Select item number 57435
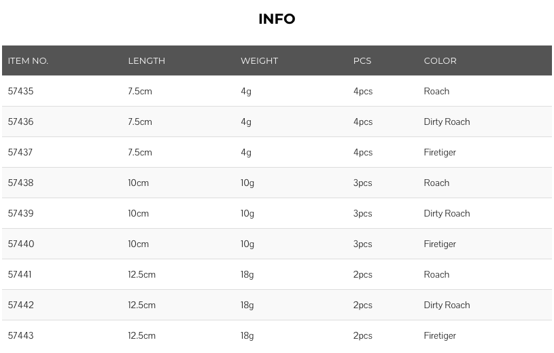This screenshot has width=554, height=353. tap(20, 91)
